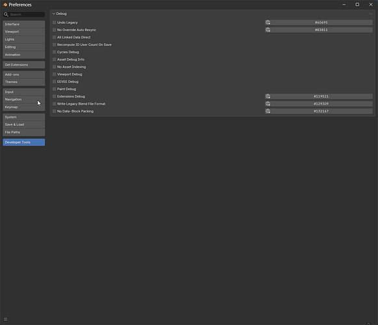Open the #60695 issue link for Undo Legacy
The height and width of the screenshot is (325, 378).
click(319, 23)
